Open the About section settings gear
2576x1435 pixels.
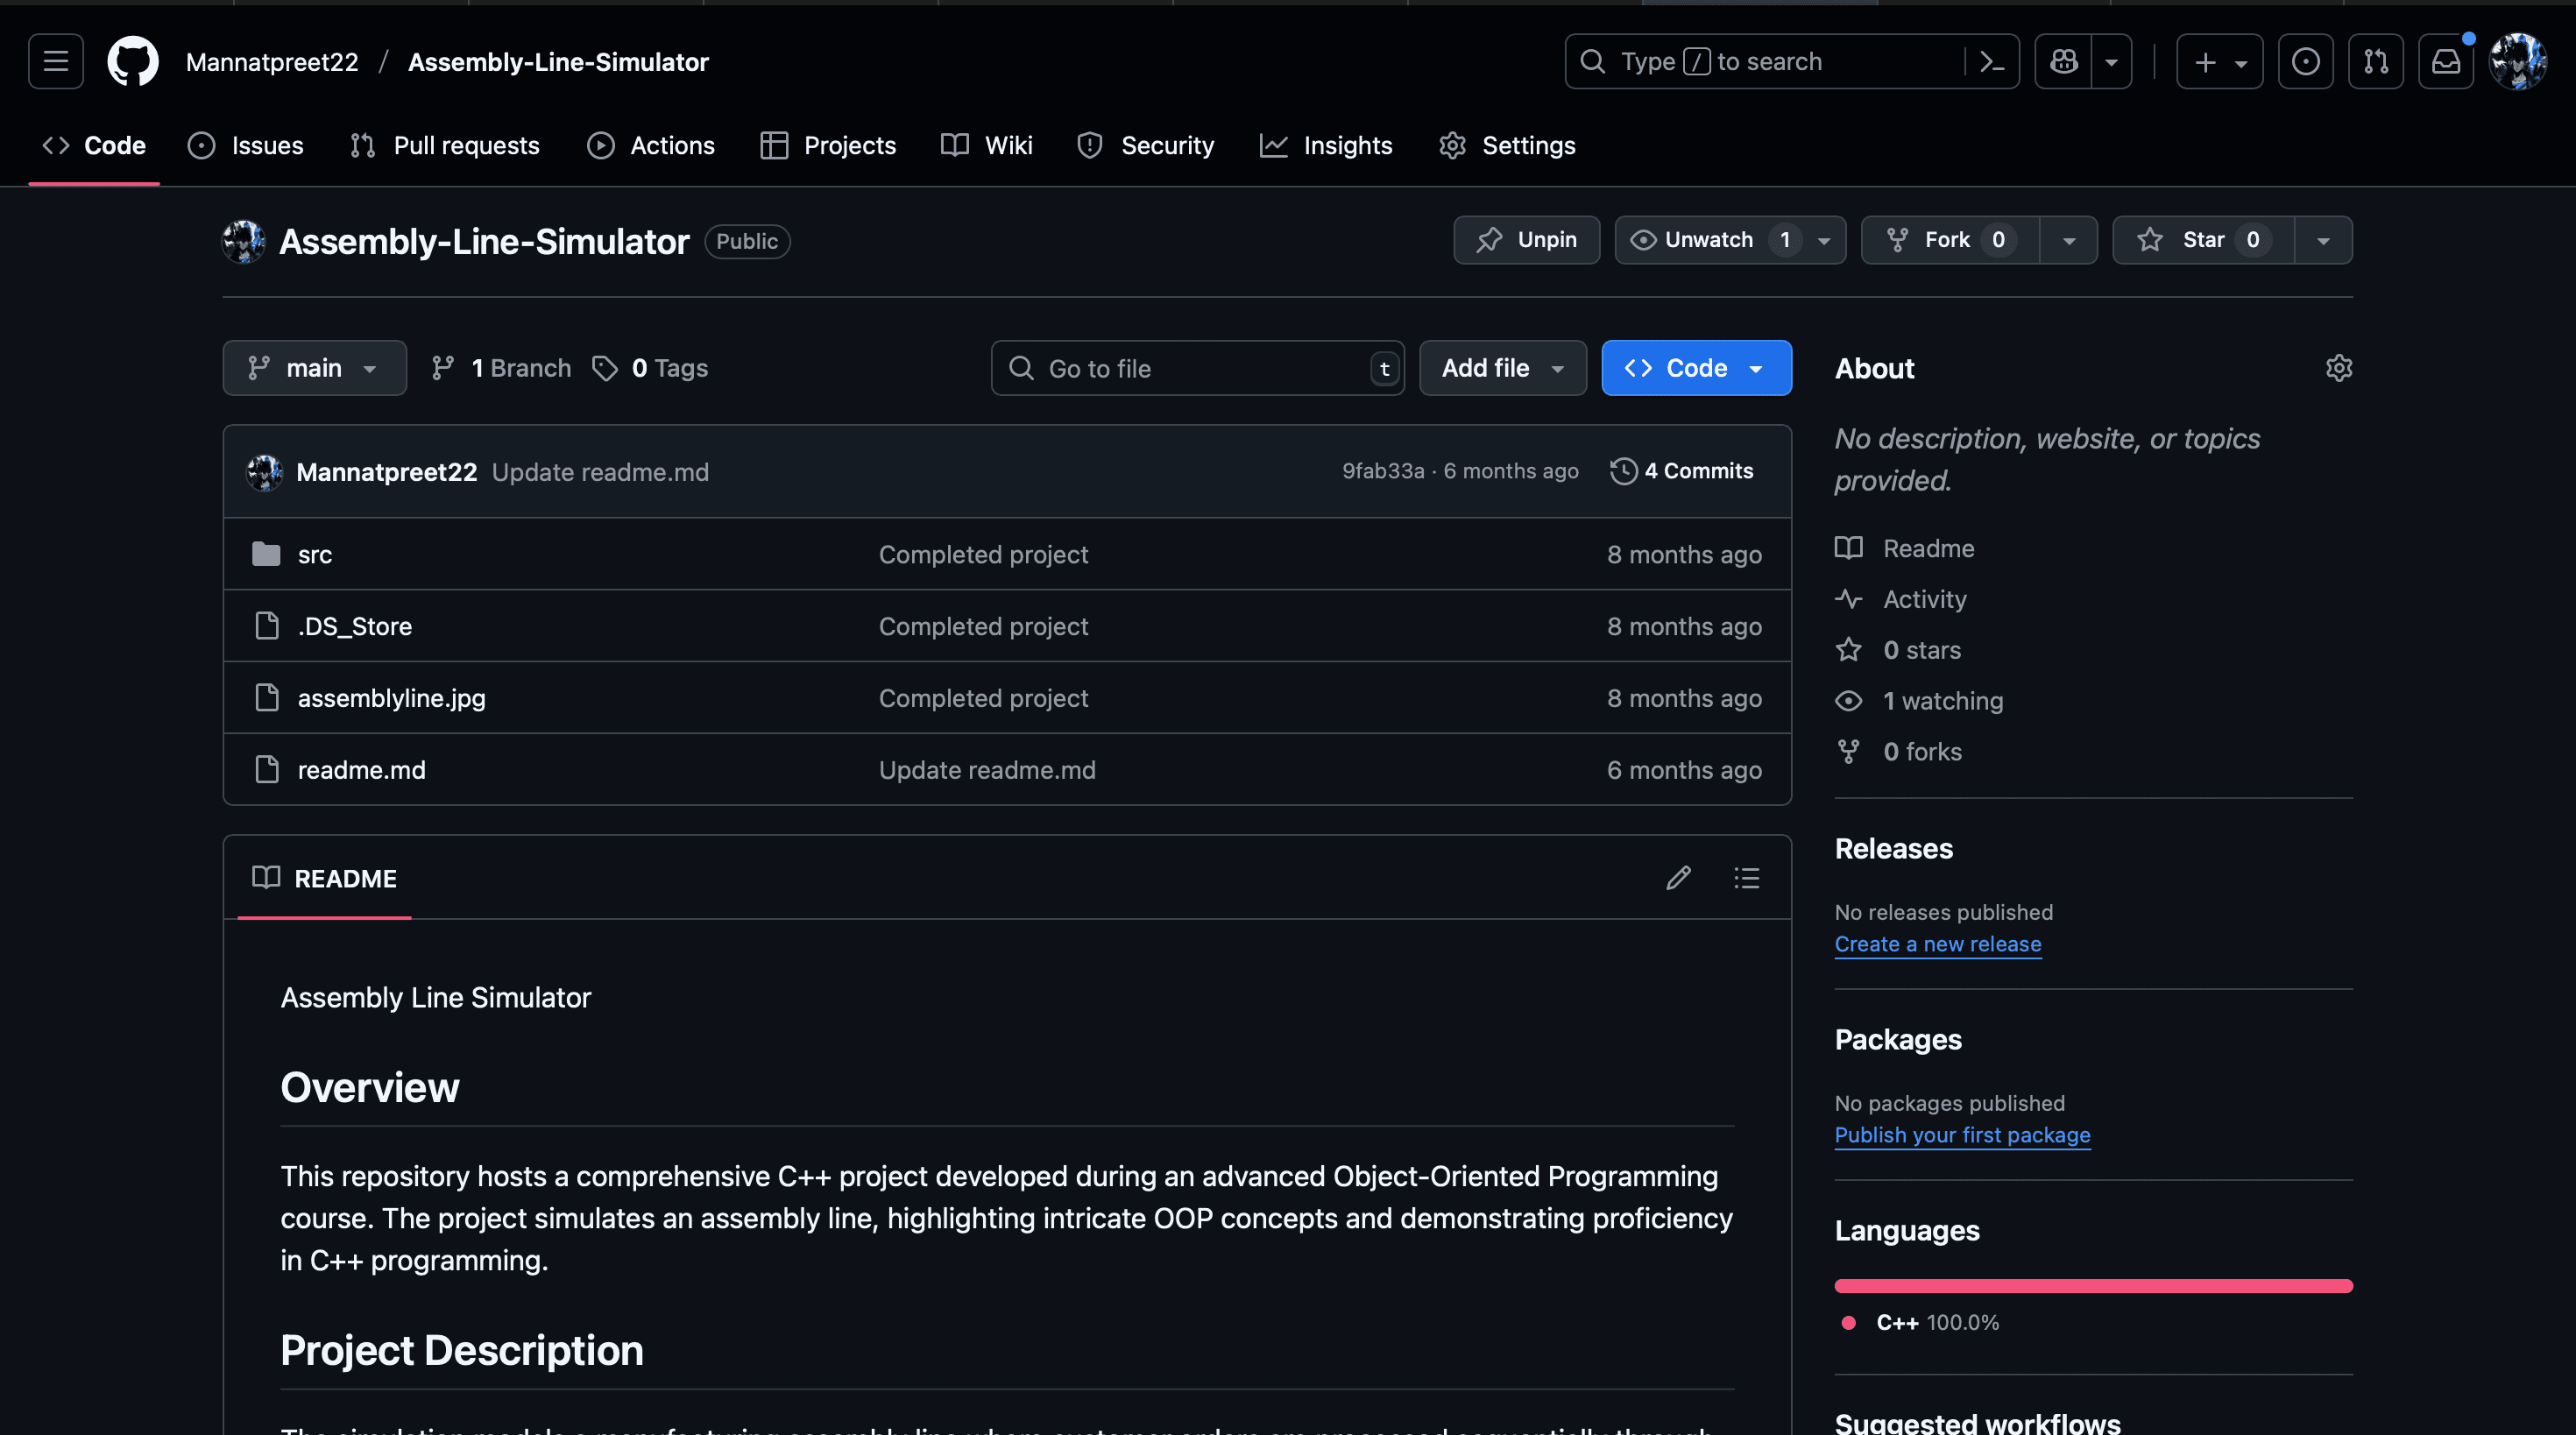tap(2338, 368)
